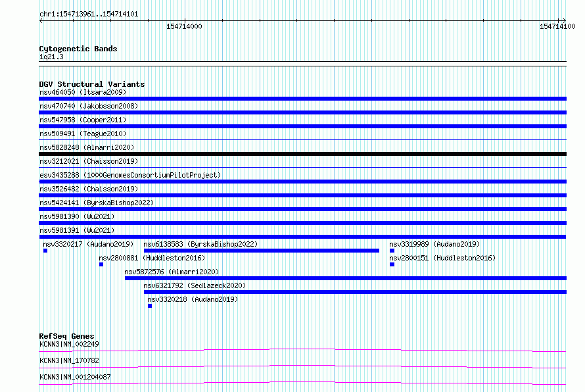Screen dimensions: 585x392
Task: Open variant label nsv5828248 (Almarri2020)
Action: tap(87, 147)
